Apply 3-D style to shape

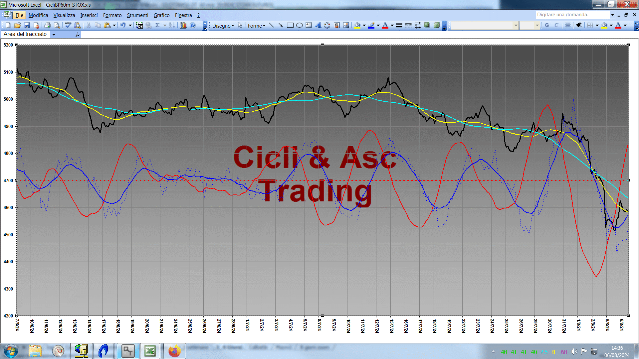tap(436, 25)
